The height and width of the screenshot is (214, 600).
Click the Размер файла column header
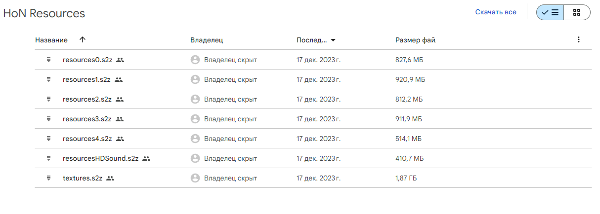[x=415, y=40]
